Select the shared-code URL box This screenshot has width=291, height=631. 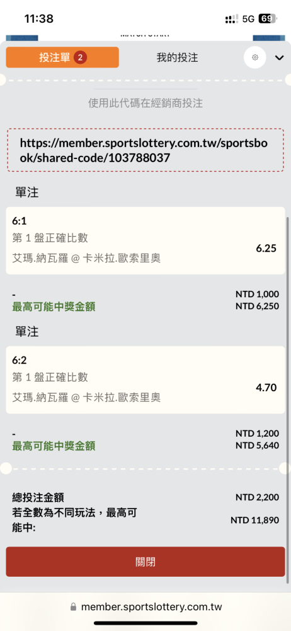coord(145,151)
